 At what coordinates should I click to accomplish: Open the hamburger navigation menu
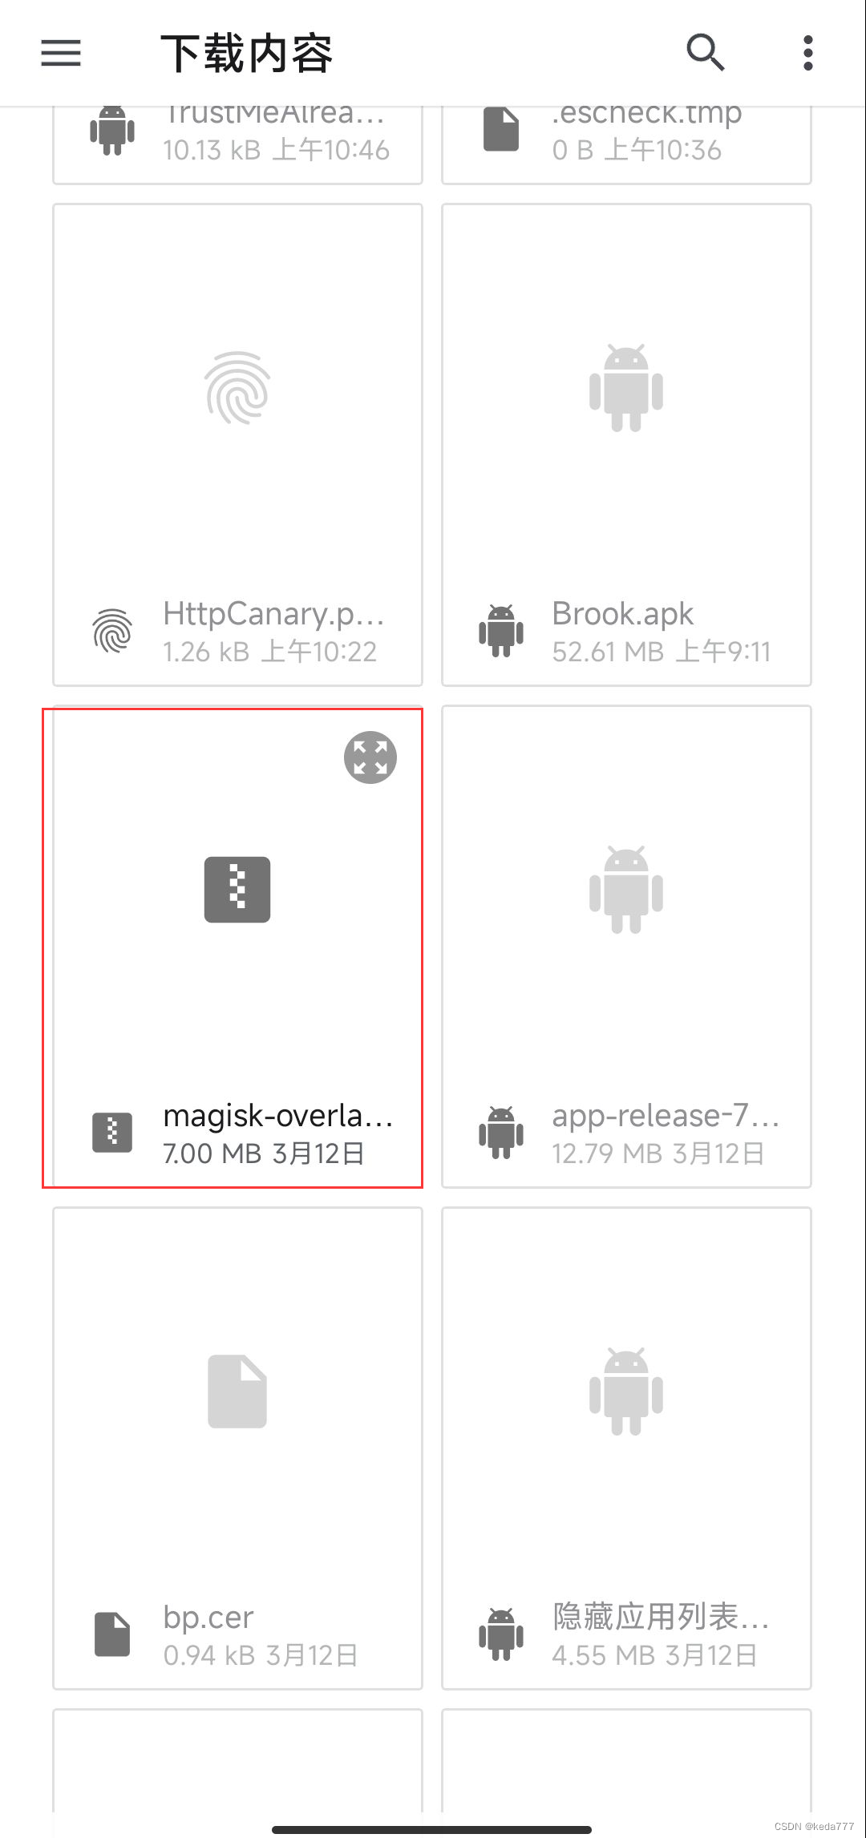coord(61,53)
